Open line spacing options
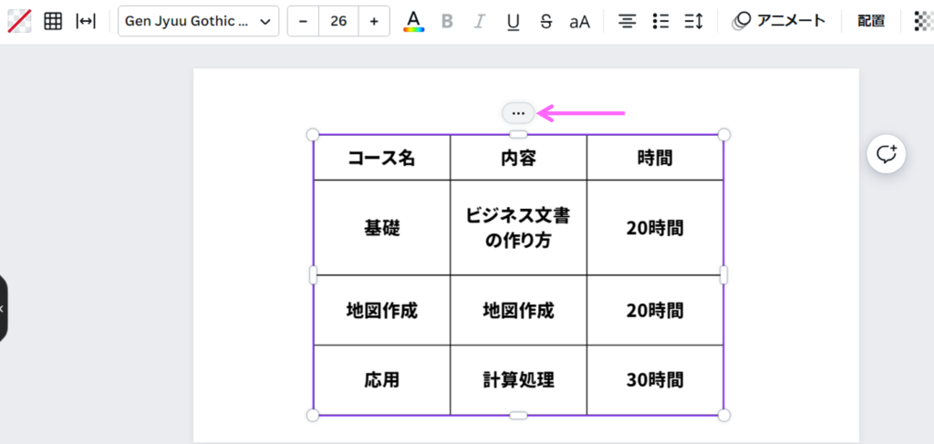This screenshot has width=934, height=444. point(693,21)
